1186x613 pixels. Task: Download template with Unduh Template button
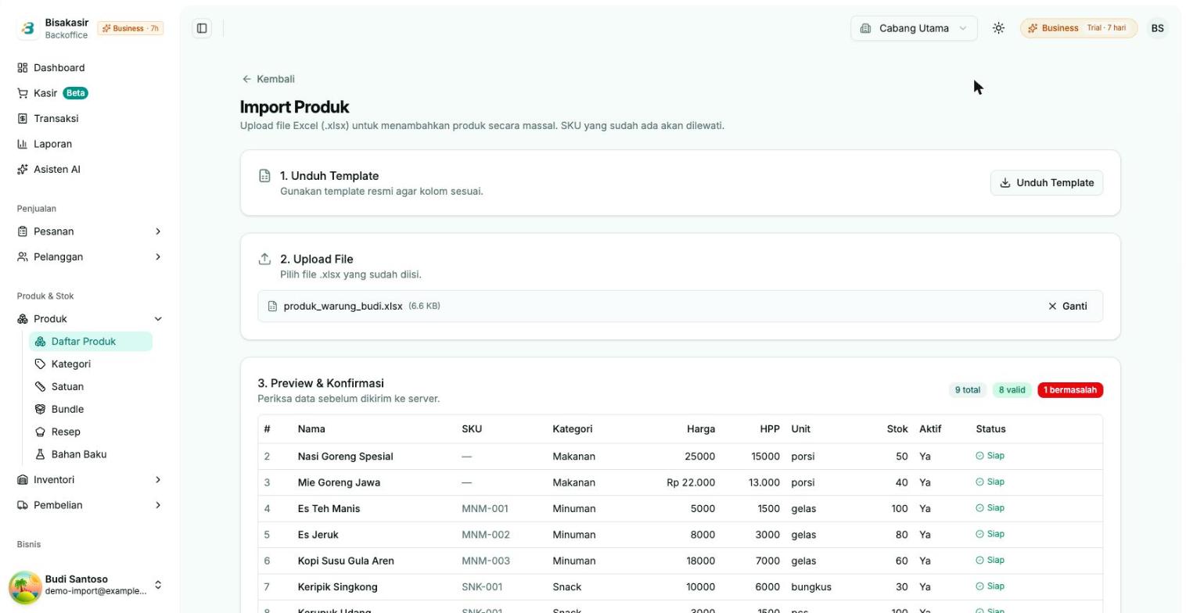click(1046, 183)
